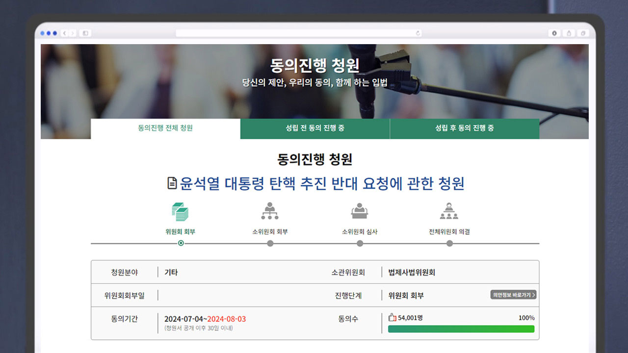This screenshot has width=628, height=353.
Task: Click the circular extension icon in the toolbar
Action: point(555,33)
